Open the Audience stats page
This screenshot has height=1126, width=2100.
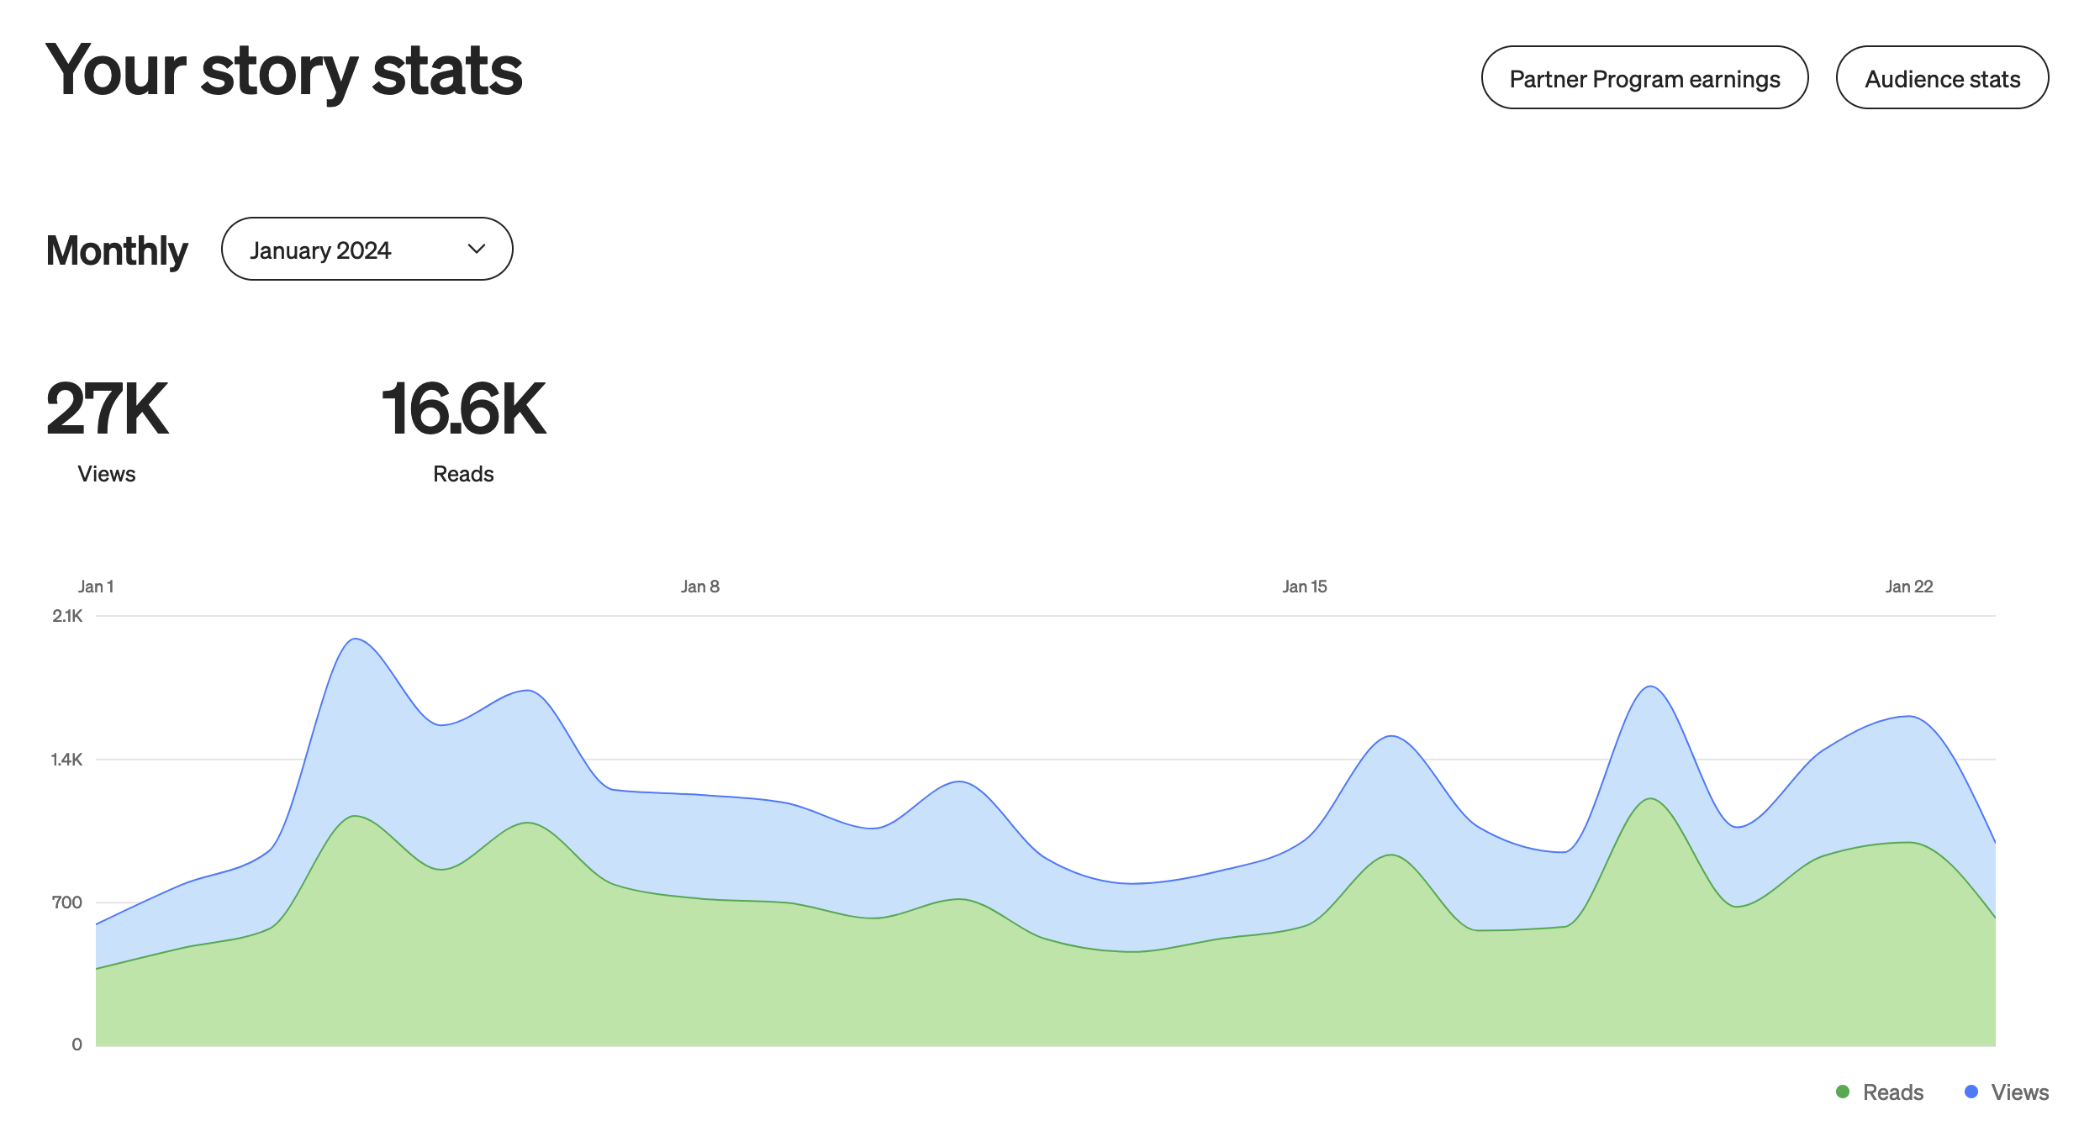[1941, 78]
